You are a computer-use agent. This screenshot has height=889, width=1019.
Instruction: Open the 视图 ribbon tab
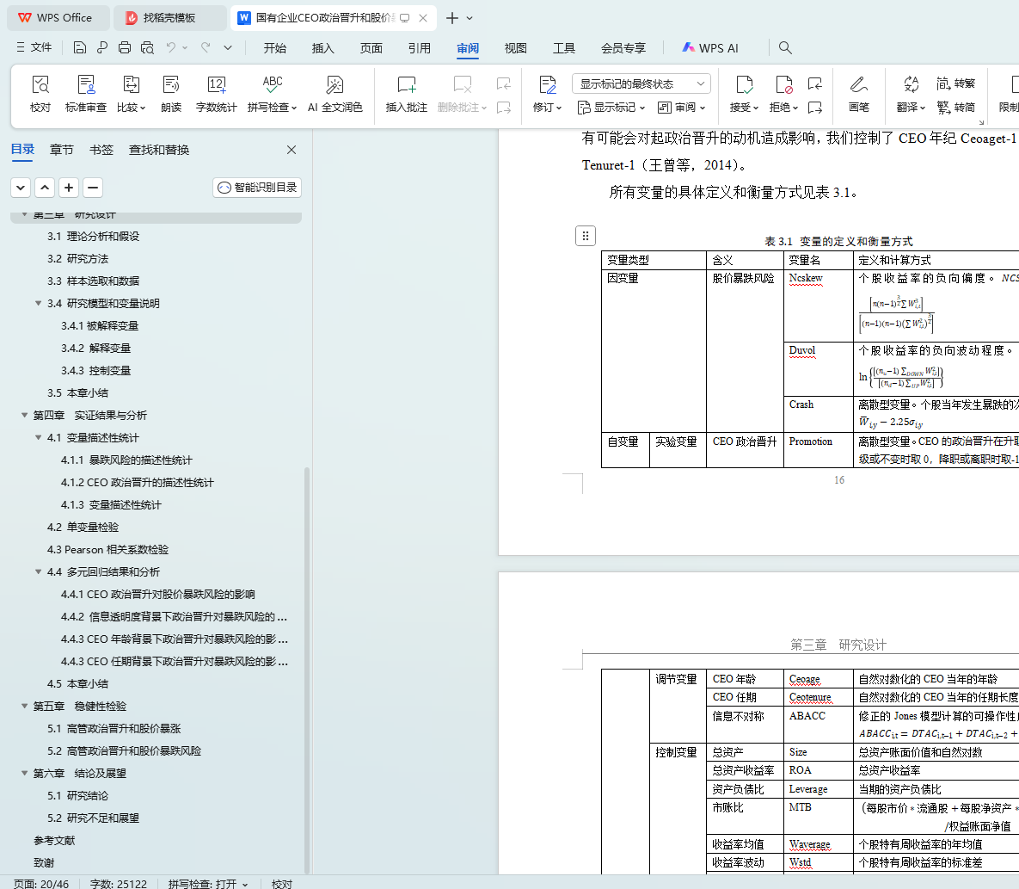pyautogui.click(x=515, y=48)
